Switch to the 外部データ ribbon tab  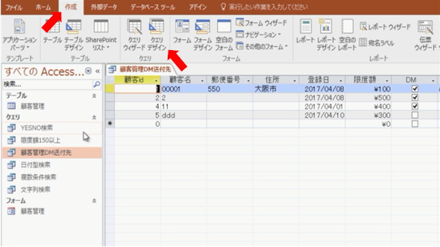104,7
